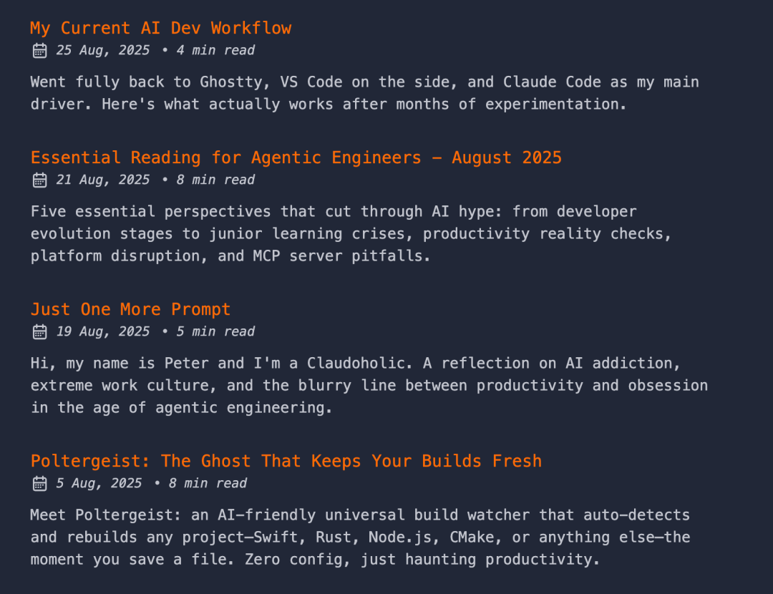Open "Essential Reading for Agentic Engineers" article
773x594 pixels.
tap(296, 157)
